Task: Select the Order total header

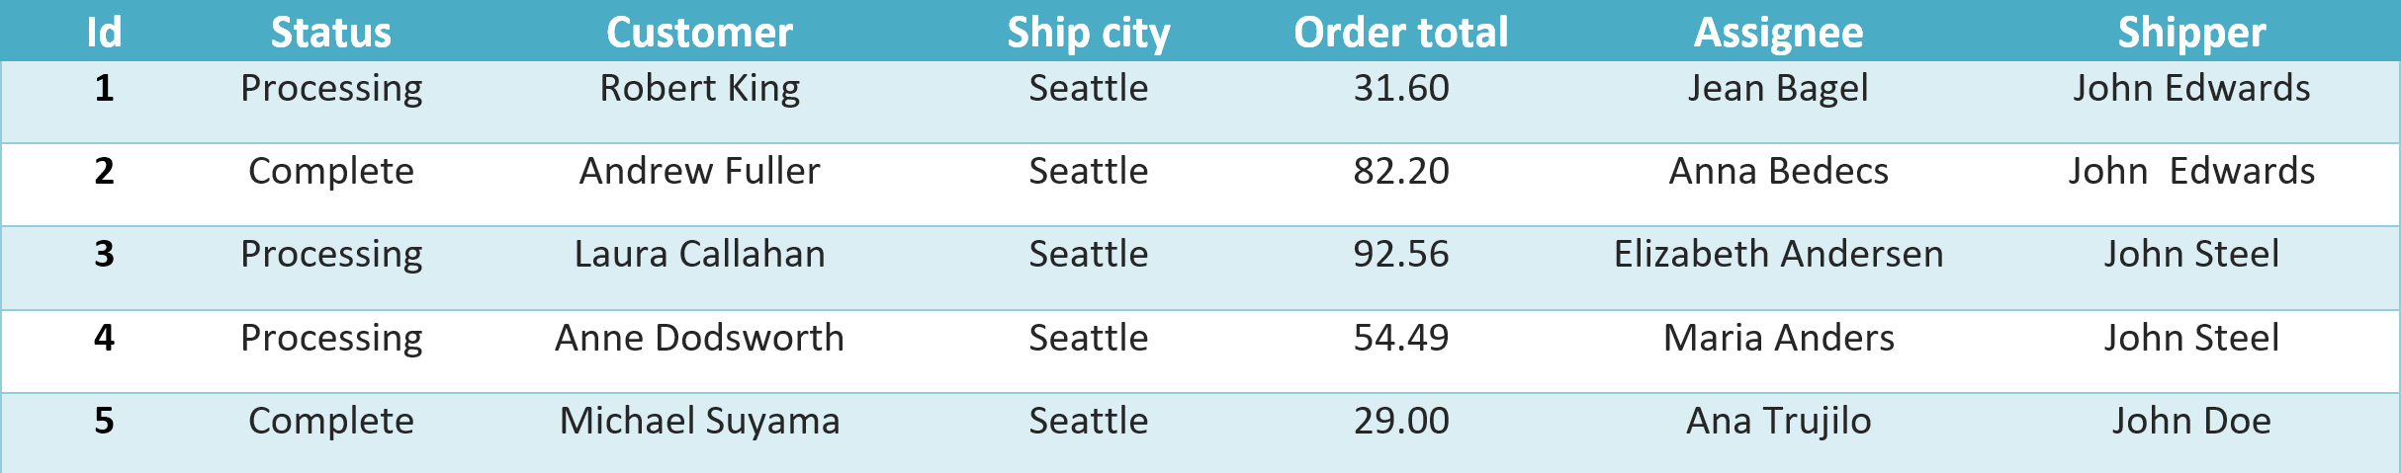Action: click(1400, 33)
